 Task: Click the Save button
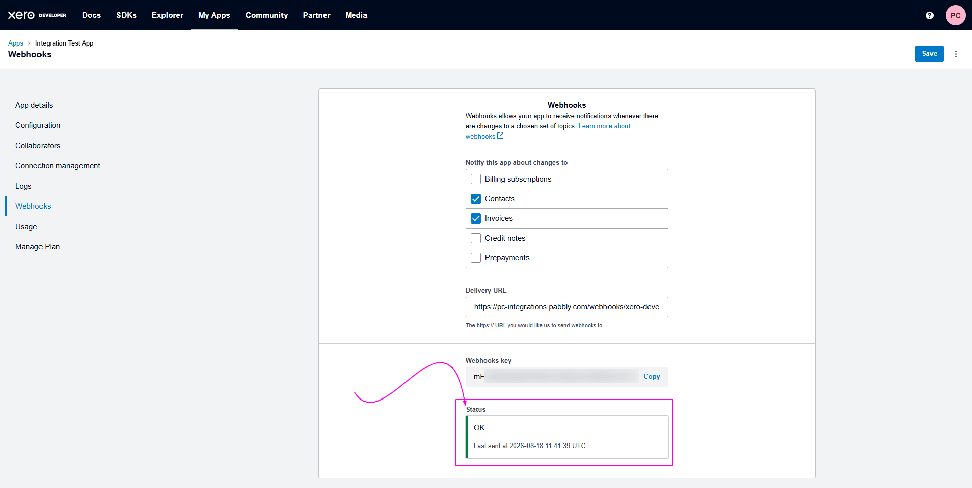click(929, 54)
